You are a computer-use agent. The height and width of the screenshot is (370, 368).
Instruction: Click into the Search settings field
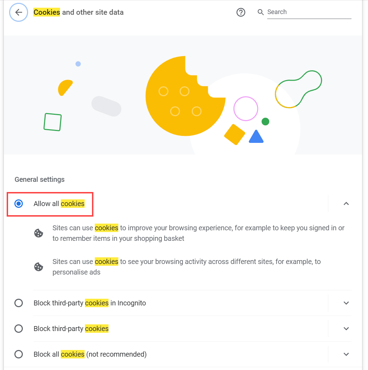click(309, 12)
